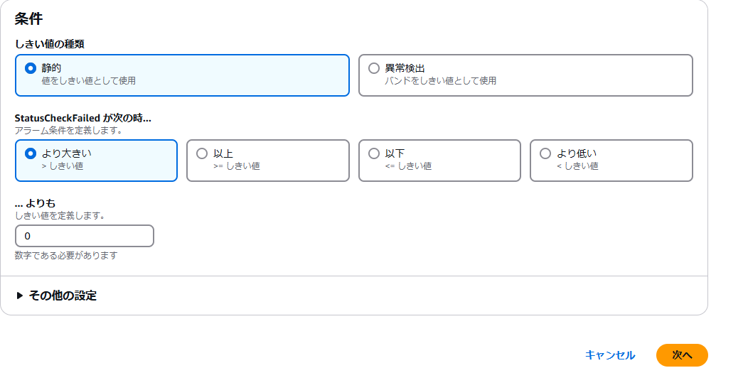Viewport: 748px width, 368px height.
Task: Click the しきい値を定義します。 description
Action: tap(60, 215)
